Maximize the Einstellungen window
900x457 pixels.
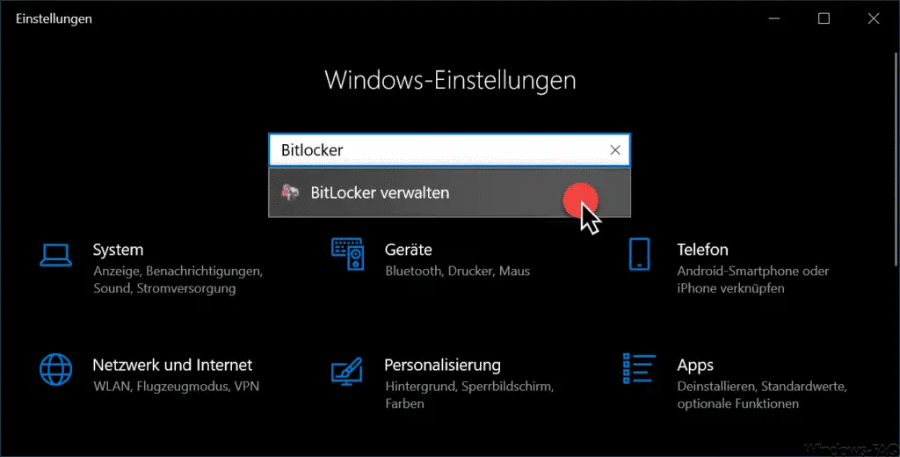pyautogui.click(x=824, y=18)
